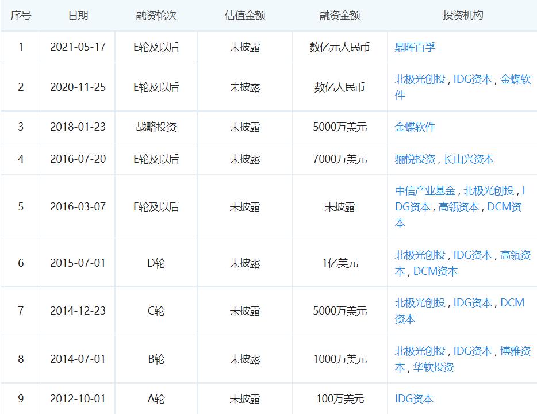Click 北极光创投 in the C轮 row

pos(420,302)
